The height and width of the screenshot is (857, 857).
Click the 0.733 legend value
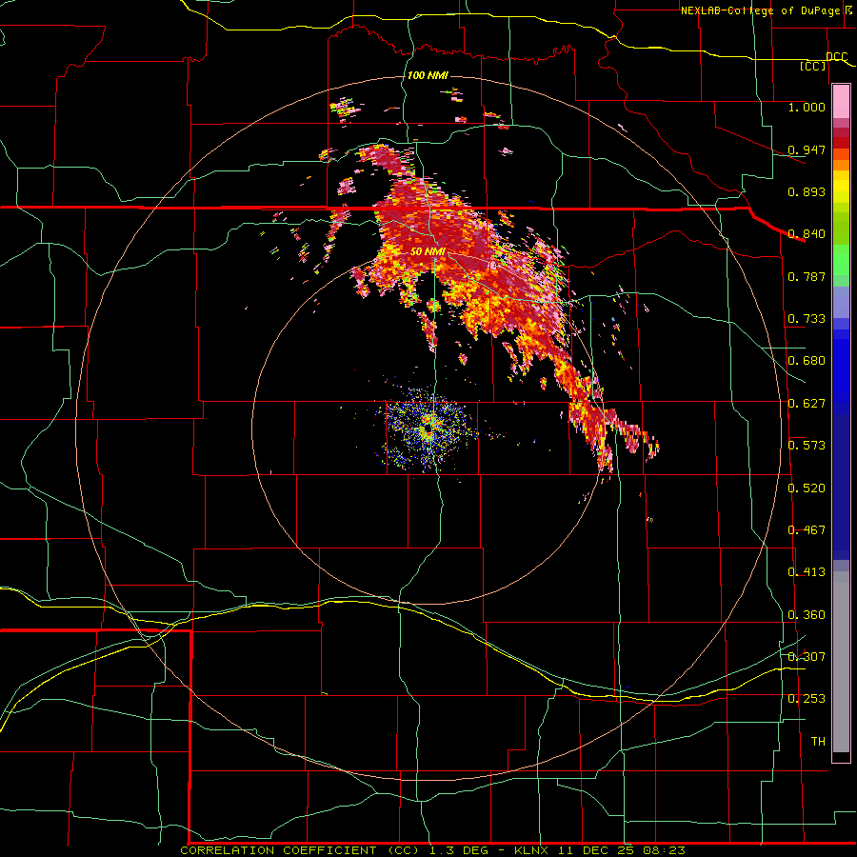point(807,319)
